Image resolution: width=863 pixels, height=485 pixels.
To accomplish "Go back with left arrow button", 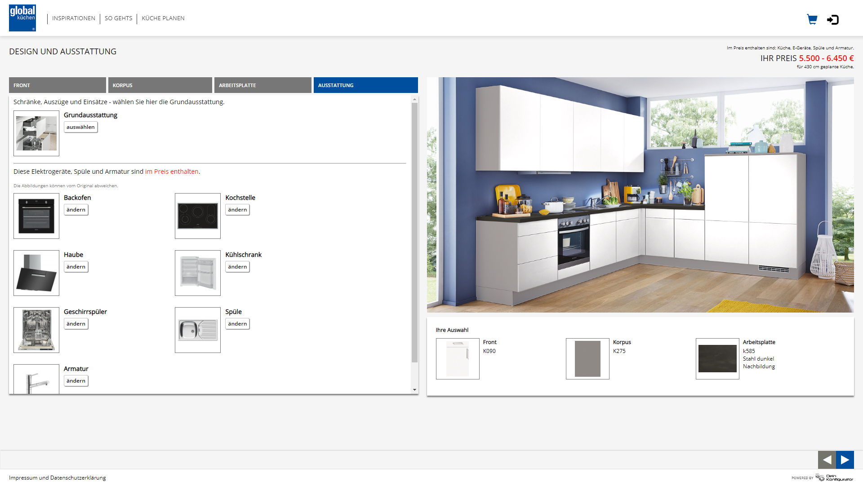I will click(x=827, y=459).
